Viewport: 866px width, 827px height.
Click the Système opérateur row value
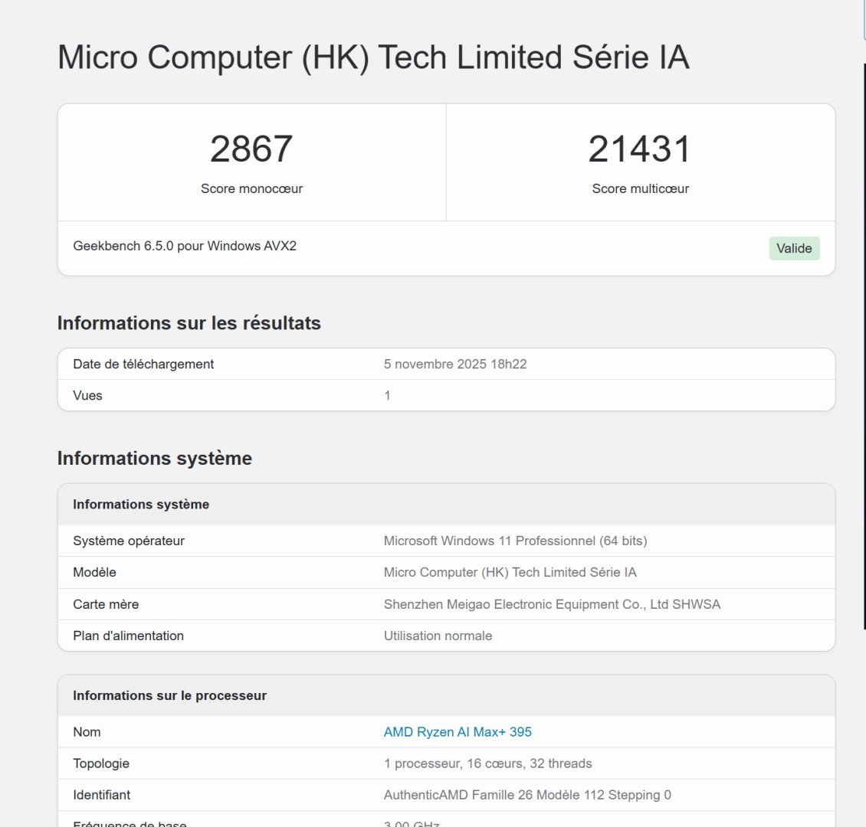tap(515, 541)
